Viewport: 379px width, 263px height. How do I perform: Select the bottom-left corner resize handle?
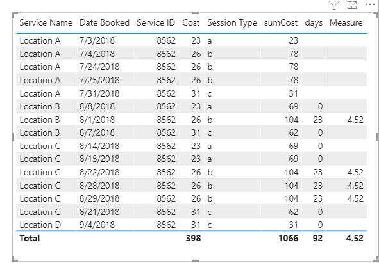click(14, 259)
